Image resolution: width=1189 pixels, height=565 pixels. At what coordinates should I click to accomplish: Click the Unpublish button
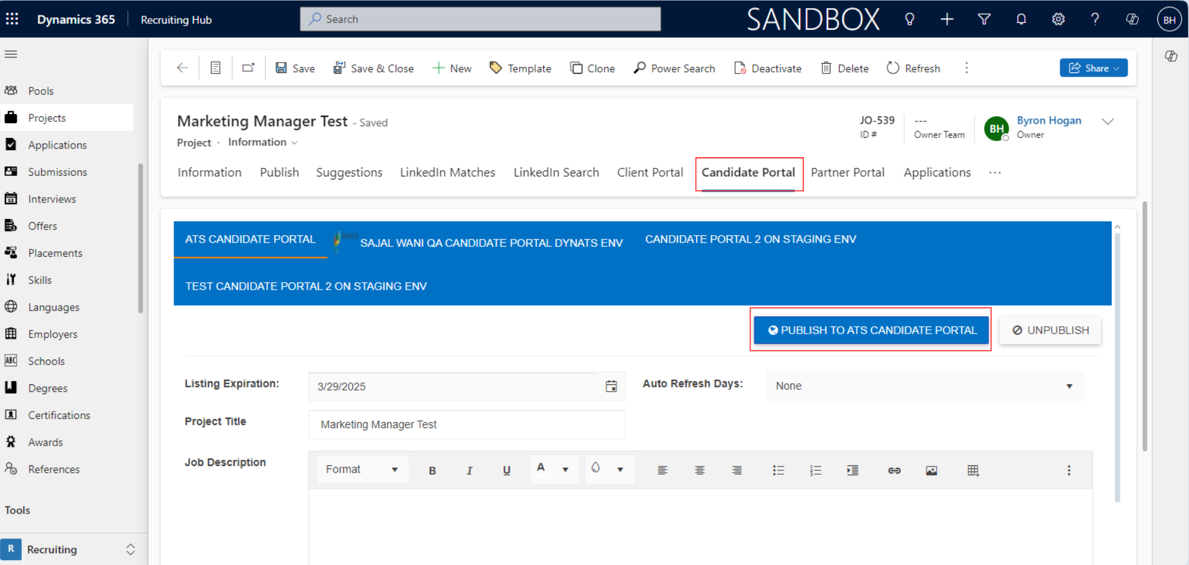(1050, 330)
